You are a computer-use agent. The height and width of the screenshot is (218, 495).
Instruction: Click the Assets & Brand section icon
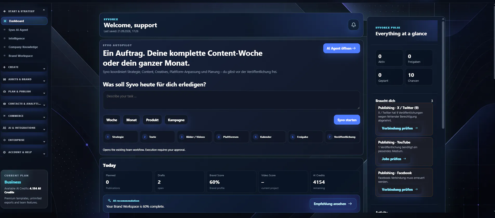(x=4, y=79)
